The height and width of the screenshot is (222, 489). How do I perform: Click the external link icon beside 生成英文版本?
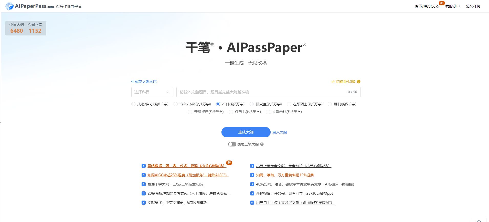(x=155, y=82)
